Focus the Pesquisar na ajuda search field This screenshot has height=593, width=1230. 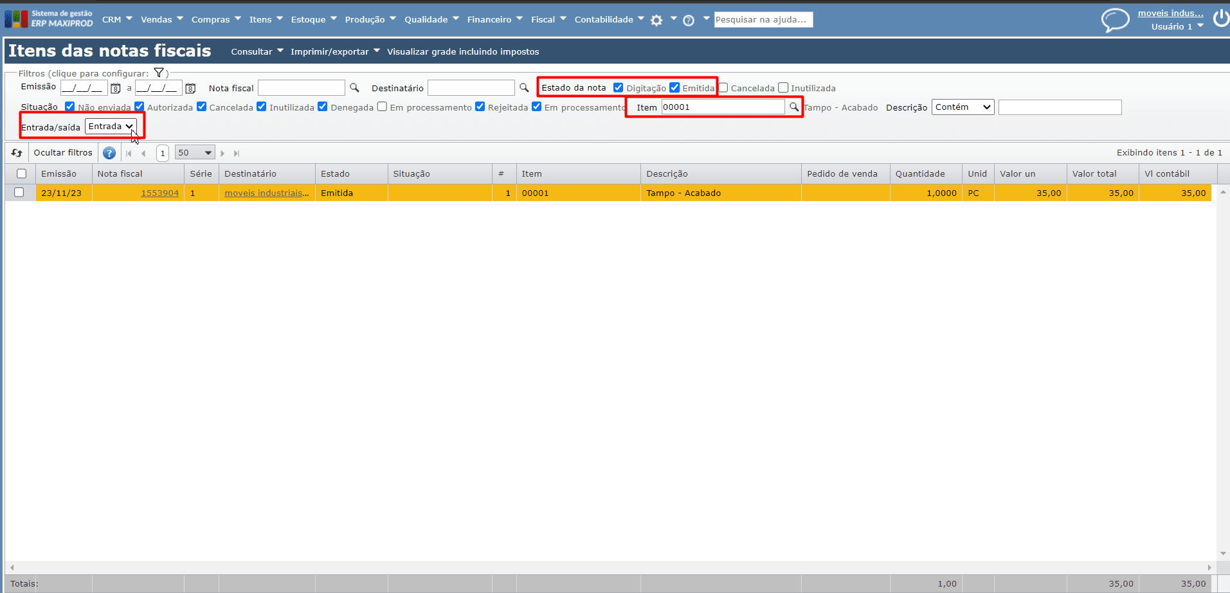[764, 20]
